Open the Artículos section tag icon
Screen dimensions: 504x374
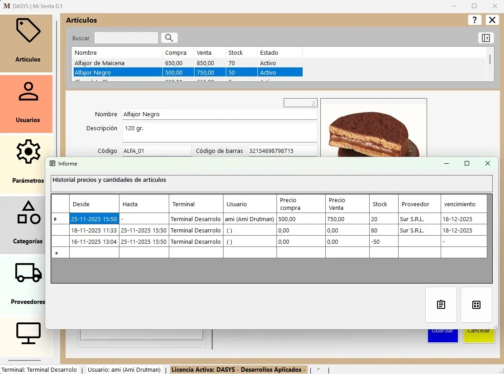pyautogui.click(x=28, y=31)
